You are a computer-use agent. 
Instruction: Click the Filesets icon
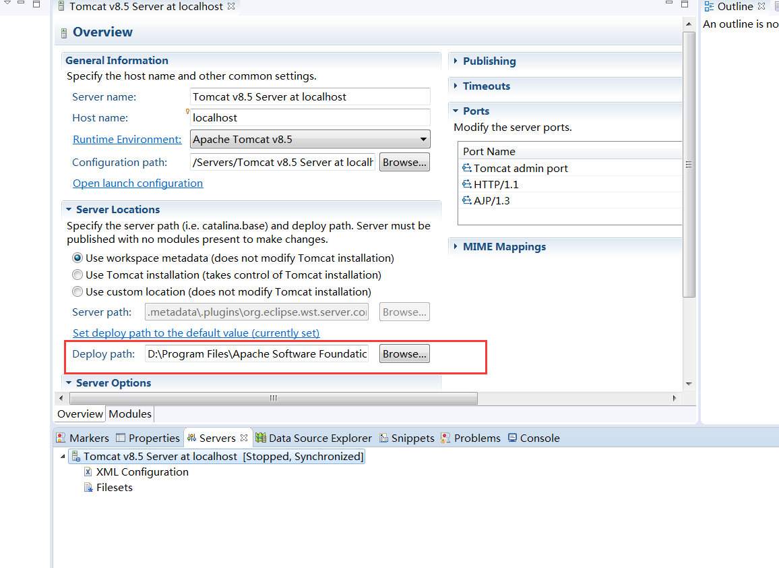click(88, 488)
